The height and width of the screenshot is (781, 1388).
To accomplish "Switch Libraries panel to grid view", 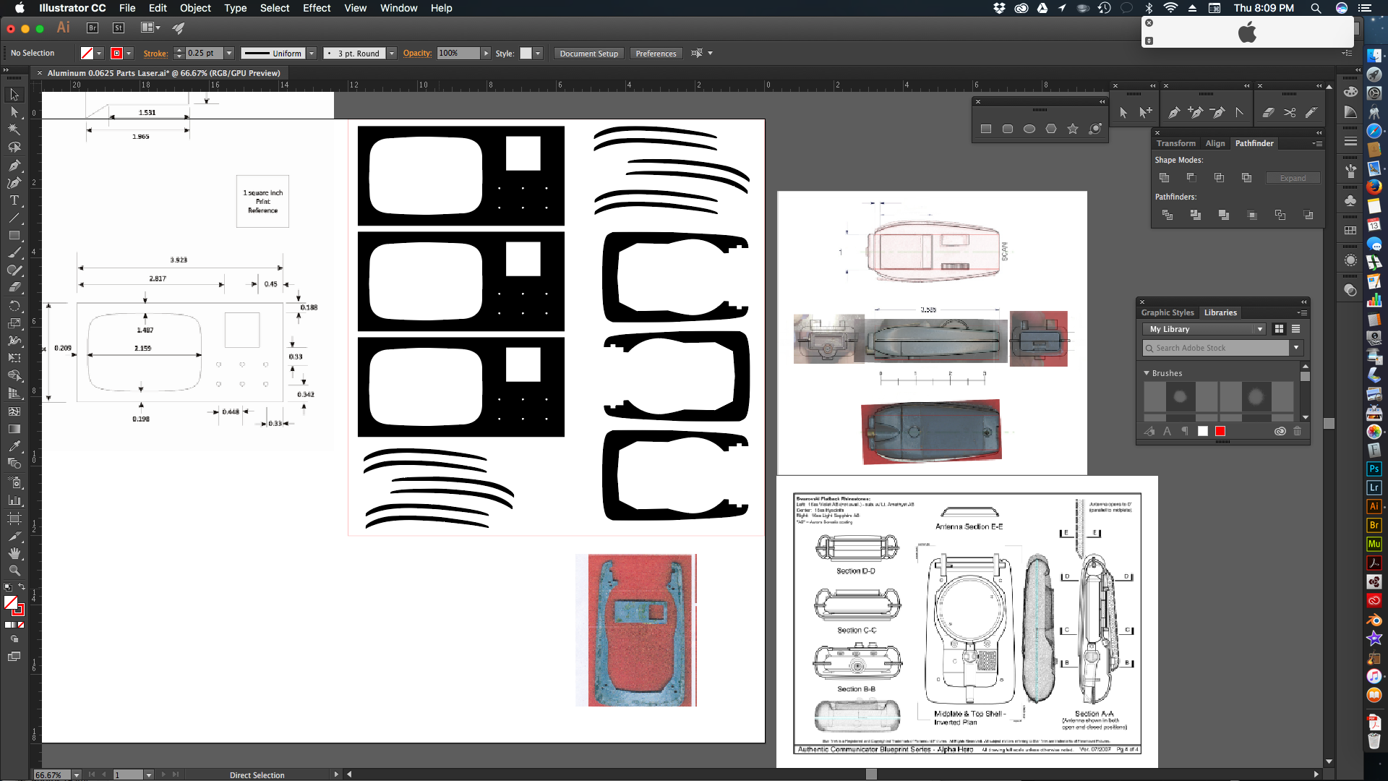I will click(1279, 329).
